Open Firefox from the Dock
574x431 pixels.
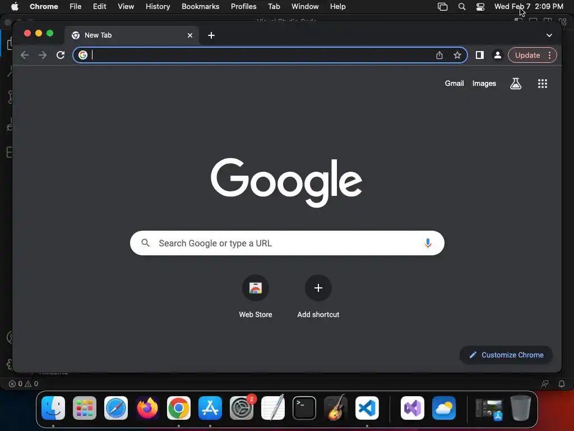click(147, 408)
